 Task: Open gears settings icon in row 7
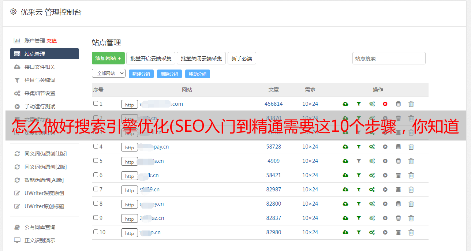tap(372, 190)
